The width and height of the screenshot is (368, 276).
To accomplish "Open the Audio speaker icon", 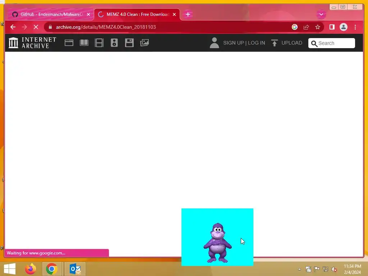I will point(114,43).
